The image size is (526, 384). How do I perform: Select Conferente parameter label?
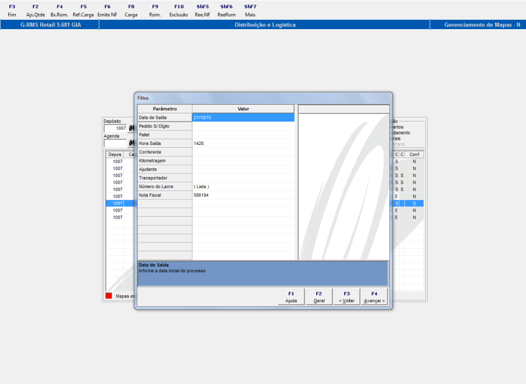click(x=165, y=152)
